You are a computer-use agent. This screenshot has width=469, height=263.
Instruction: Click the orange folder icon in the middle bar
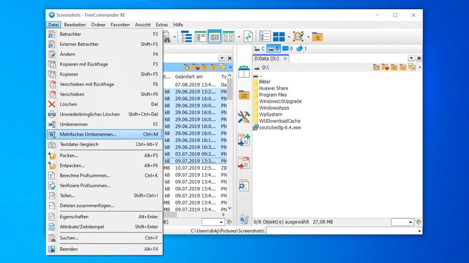tap(244, 95)
